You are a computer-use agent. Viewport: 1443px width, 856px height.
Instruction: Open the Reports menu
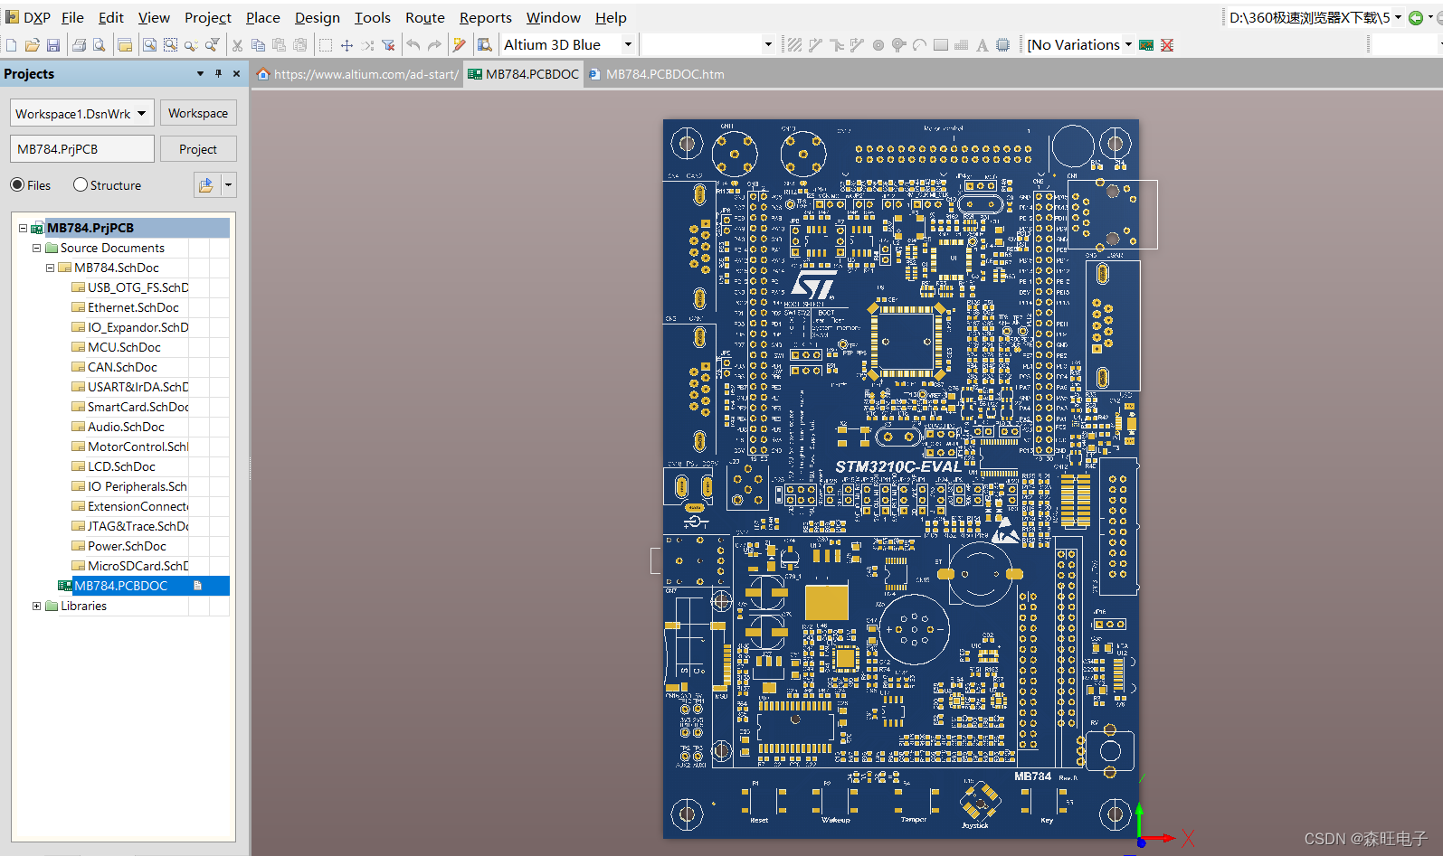(x=485, y=17)
